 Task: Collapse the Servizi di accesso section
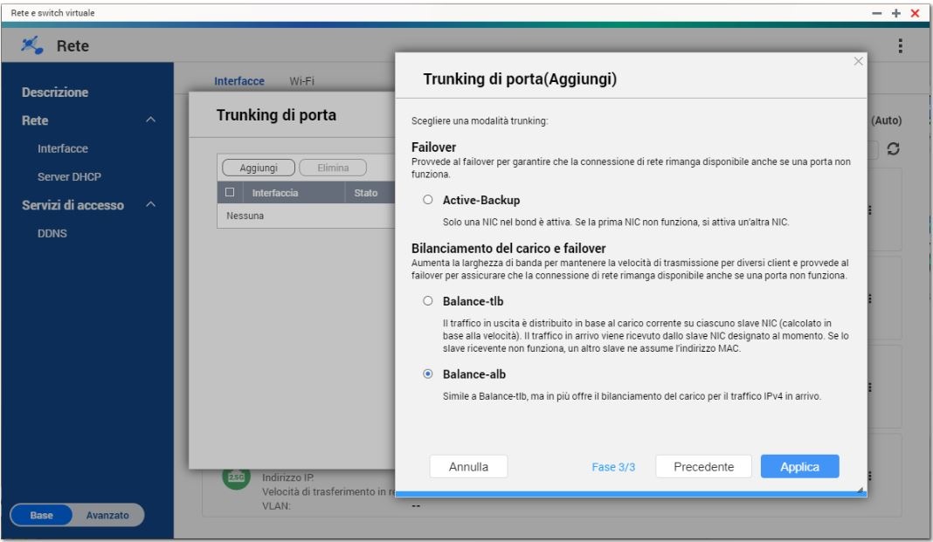[x=151, y=205]
